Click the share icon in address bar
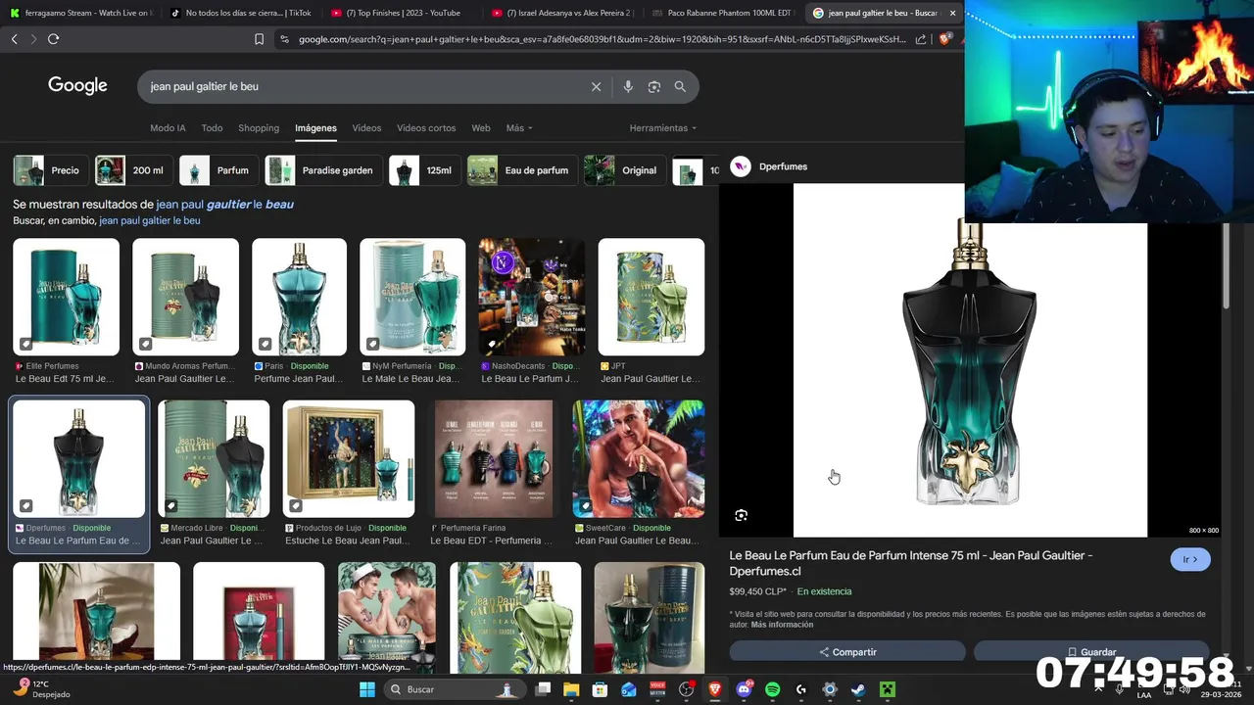The image size is (1254, 705). [921, 39]
